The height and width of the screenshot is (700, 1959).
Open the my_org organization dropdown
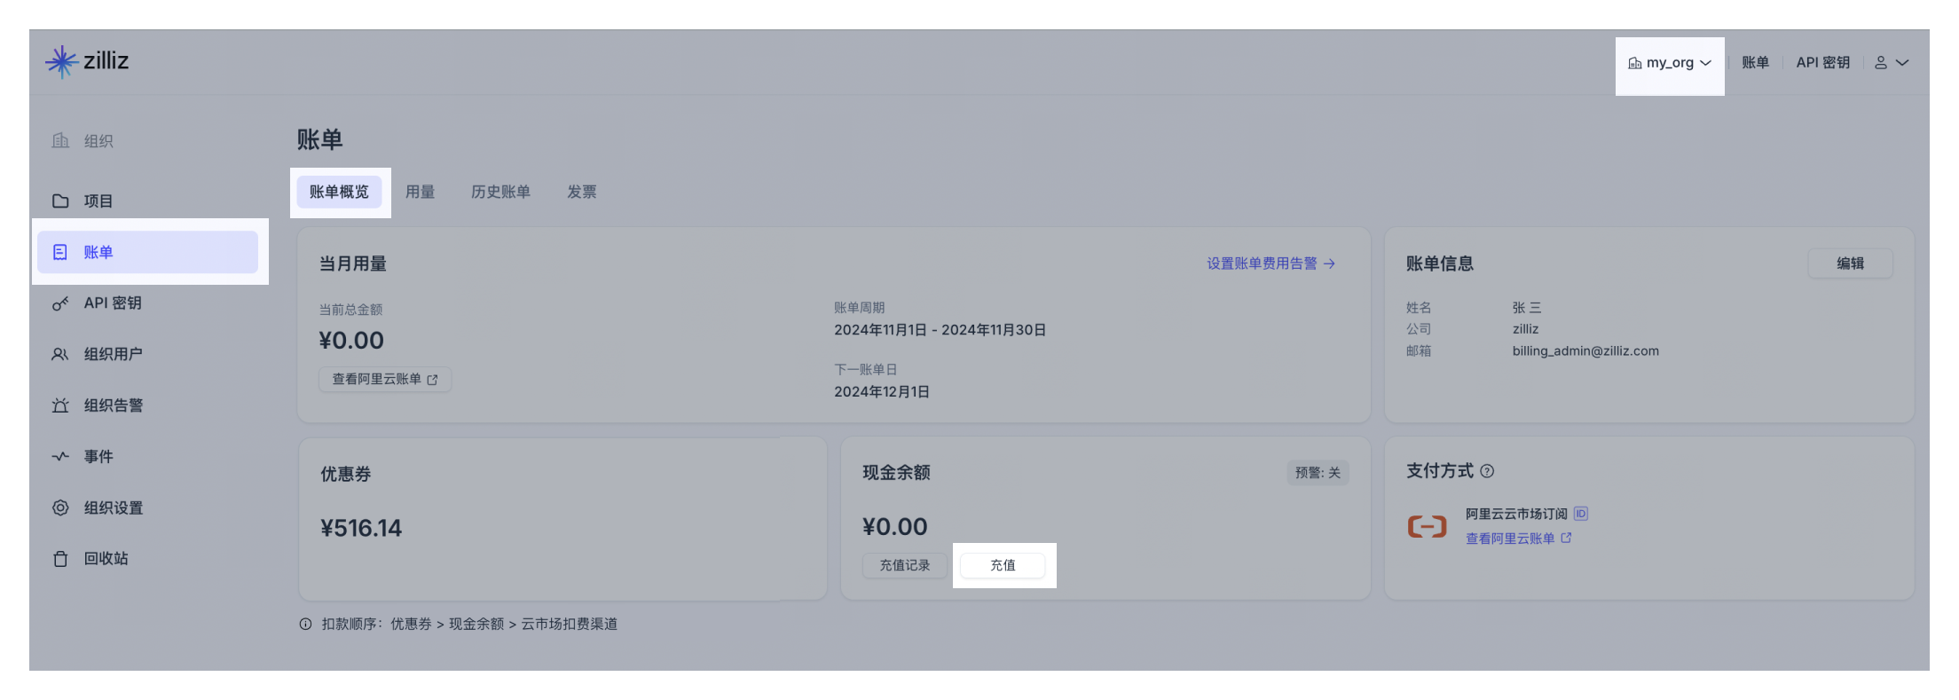click(1670, 62)
